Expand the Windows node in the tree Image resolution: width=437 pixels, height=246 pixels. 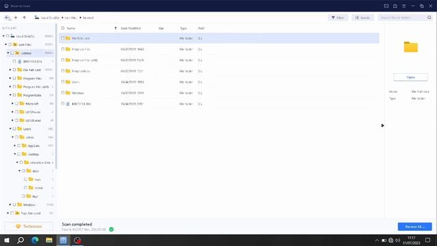10,204
